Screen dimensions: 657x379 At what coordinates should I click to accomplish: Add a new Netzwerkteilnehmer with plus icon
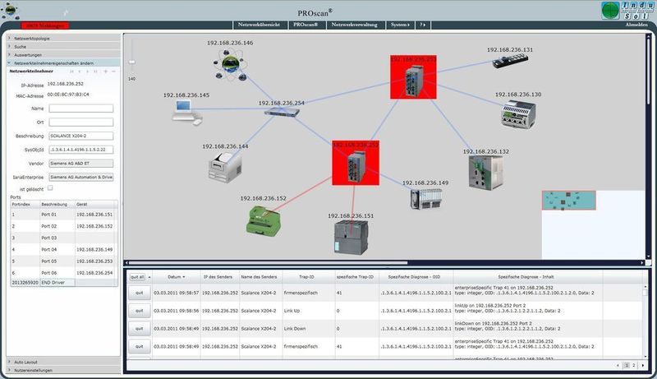coord(106,72)
